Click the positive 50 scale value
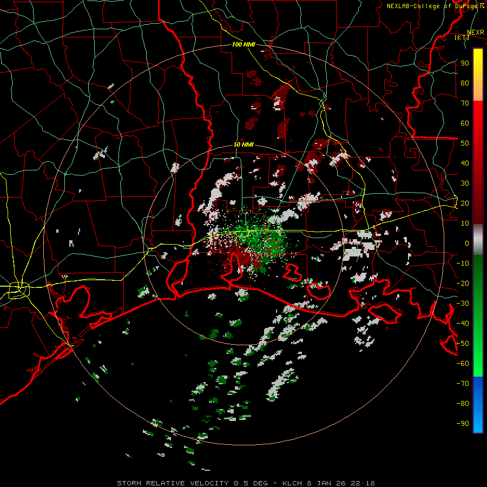The image size is (487, 487). [x=465, y=143]
